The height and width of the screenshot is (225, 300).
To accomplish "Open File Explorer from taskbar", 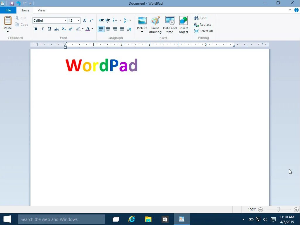I will click(x=148, y=219).
